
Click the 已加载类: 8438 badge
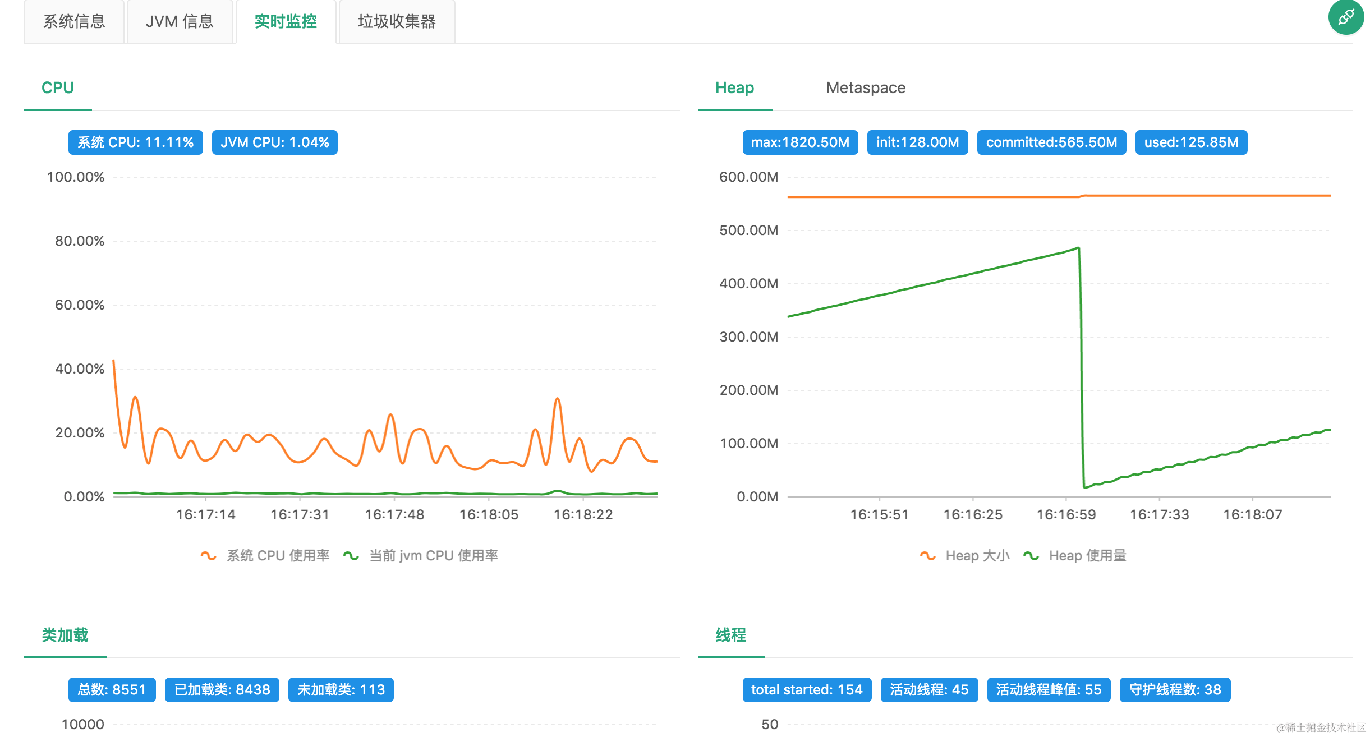tap(222, 690)
